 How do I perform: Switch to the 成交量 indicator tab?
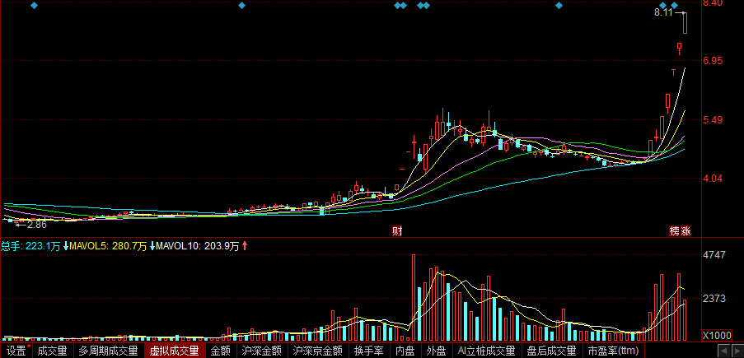pos(52,351)
